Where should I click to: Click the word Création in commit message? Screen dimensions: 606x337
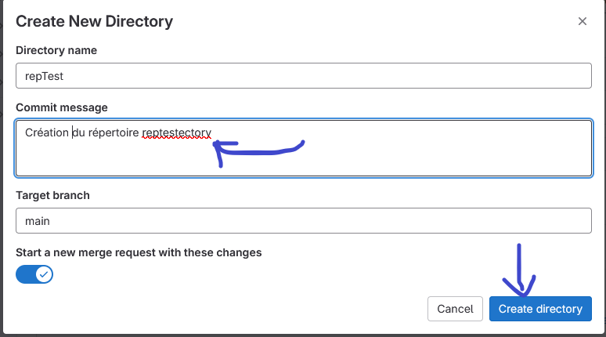pyautogui.click(x=47, y=132)
